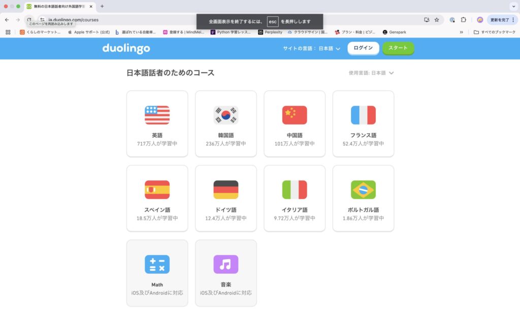Open the プラン・料金 bookmark
520x325 pixels.
[x=355, y=32]
